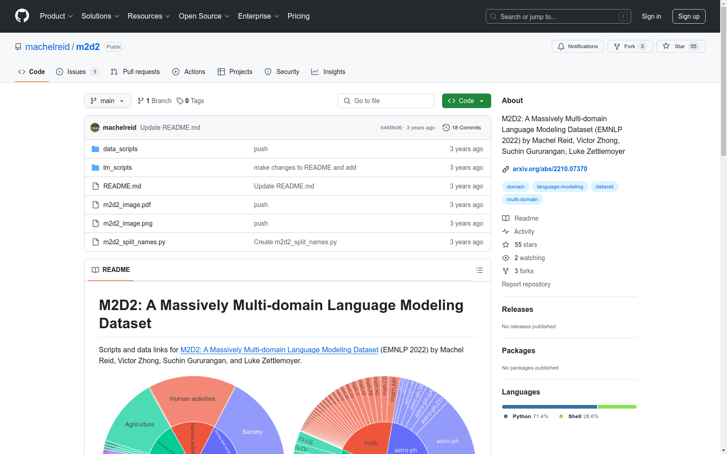Expand the Solutions menu

(x=100, y=16)
